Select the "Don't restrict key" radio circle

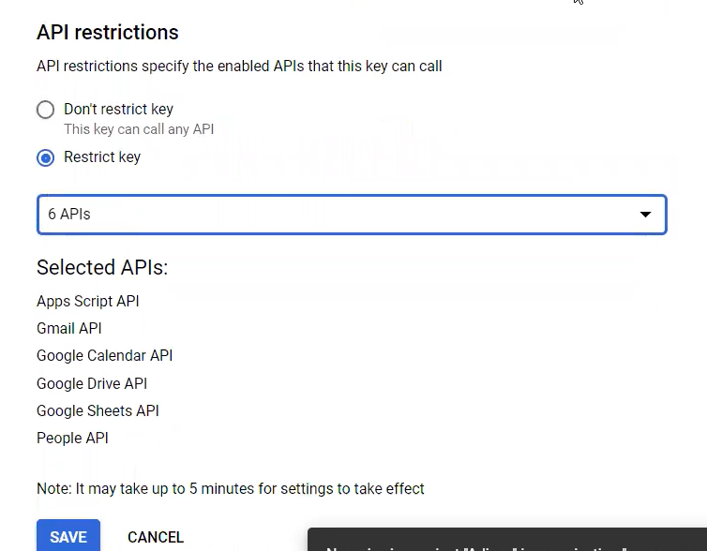pyautogui.click(x=46, y=110)
